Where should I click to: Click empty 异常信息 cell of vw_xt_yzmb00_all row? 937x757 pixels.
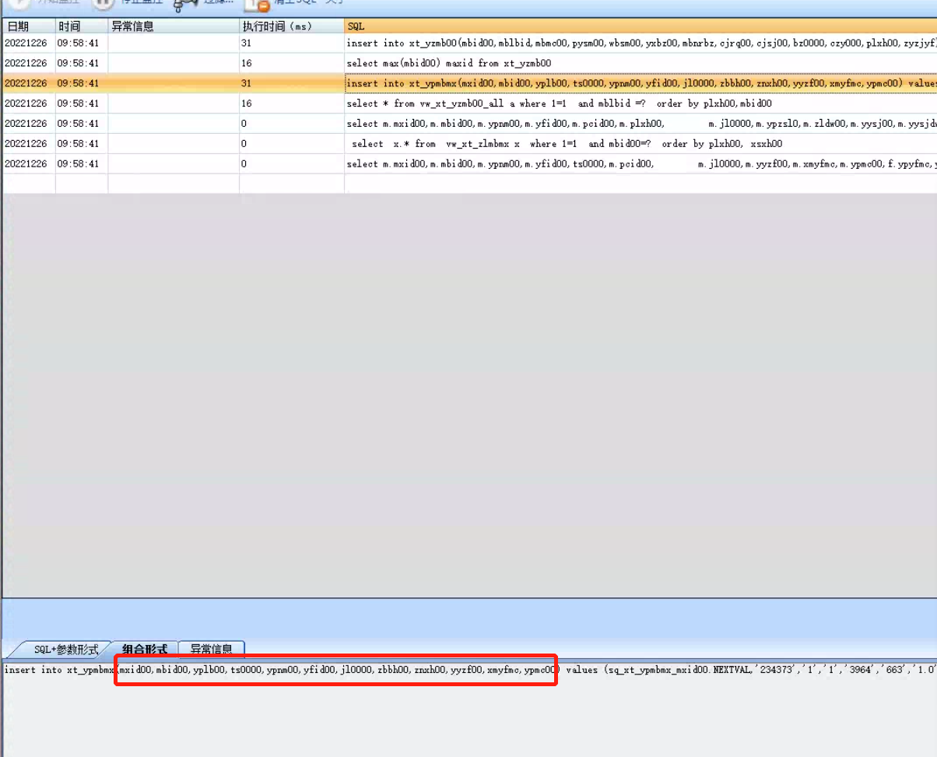tap(174, 103)
